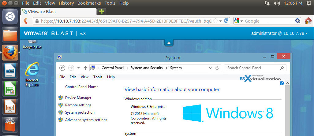Open search engine selector dropdown
This screenshot has height=136, width=314.
point(239,21)
